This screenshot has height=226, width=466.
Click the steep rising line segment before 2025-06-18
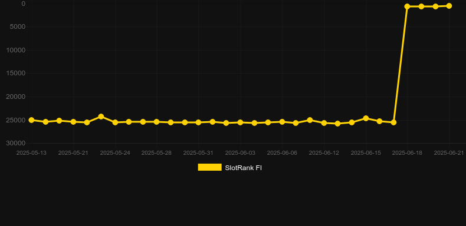click(401, 64)
